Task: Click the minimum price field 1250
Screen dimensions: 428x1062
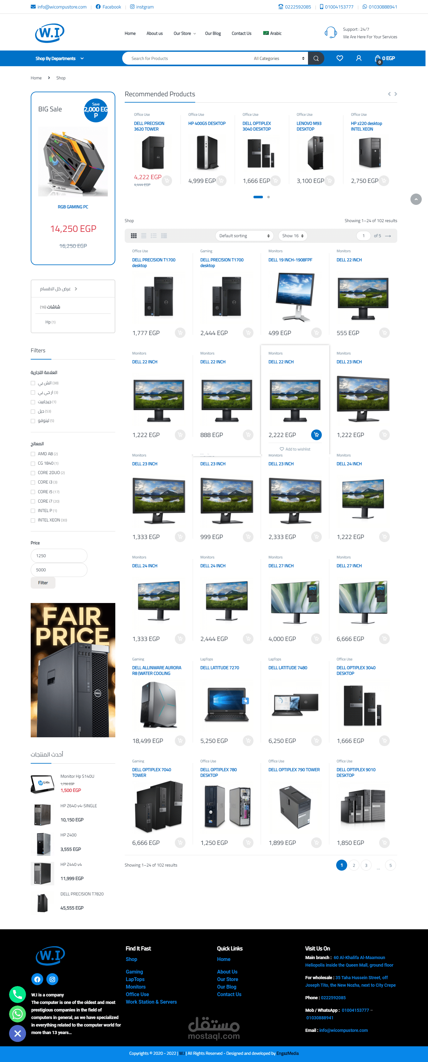Action: (59, 556)
